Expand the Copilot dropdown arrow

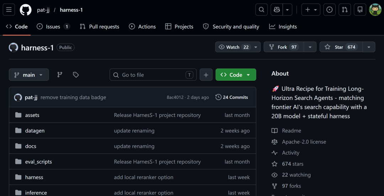tap(288, 10)
